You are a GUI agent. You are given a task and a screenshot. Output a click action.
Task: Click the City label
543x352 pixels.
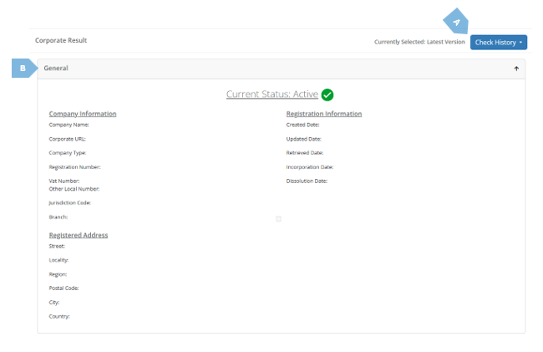tap(54, 303)
